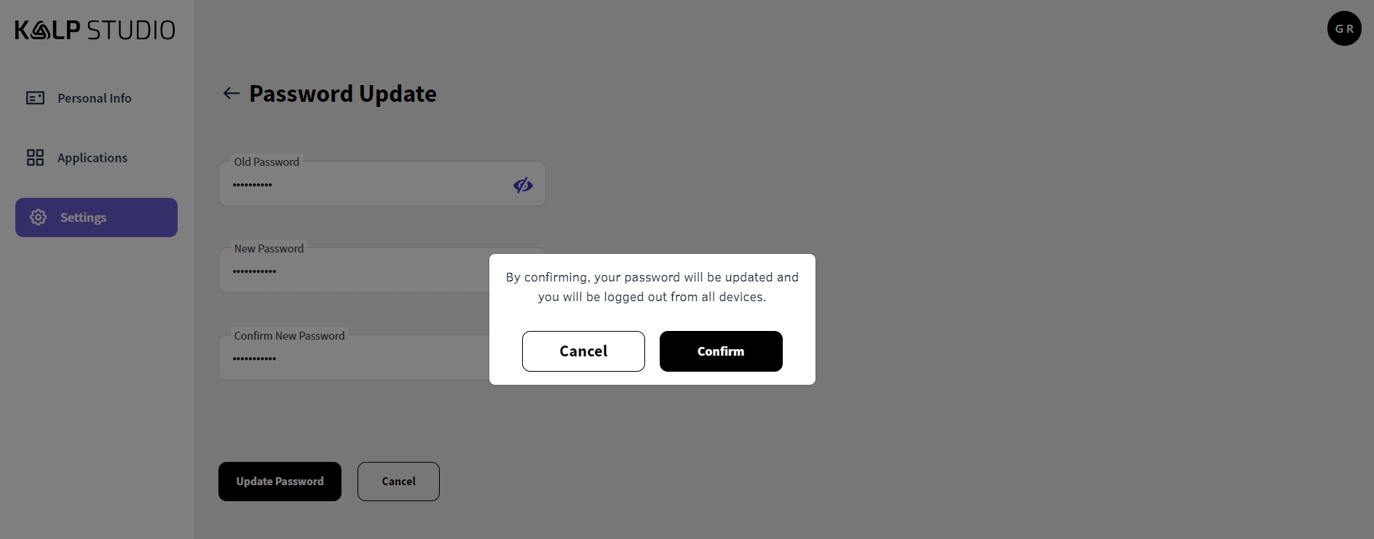The height and width of the screenshot is (539, 1374).
Task: Select the Settings text in sidebar
Action: click(x=83, y=217)
